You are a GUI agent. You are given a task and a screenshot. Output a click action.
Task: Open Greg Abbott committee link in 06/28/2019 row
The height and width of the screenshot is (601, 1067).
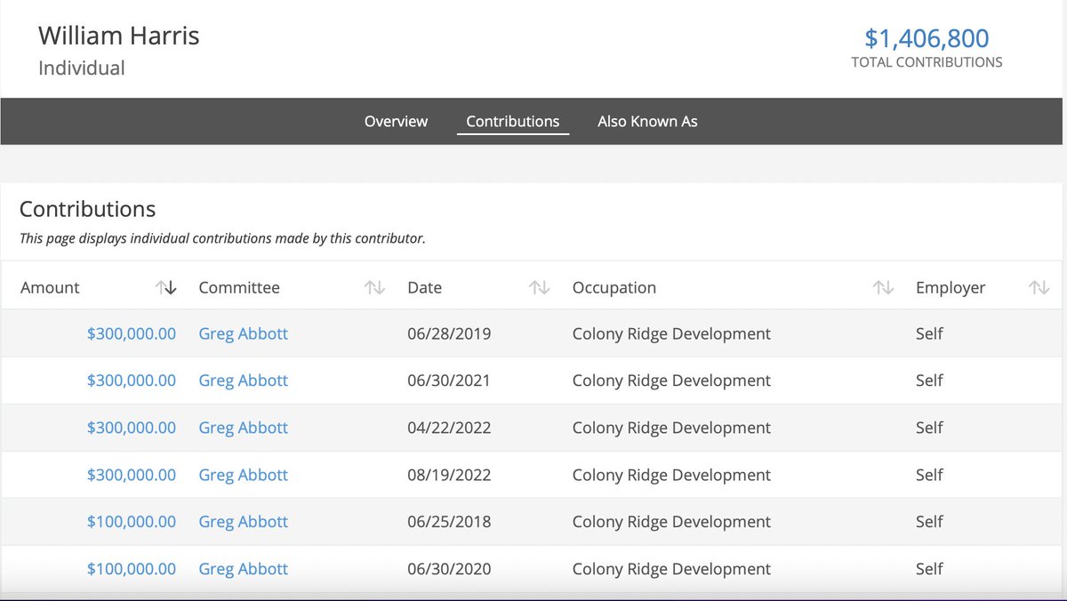click(x=243, y=334)
